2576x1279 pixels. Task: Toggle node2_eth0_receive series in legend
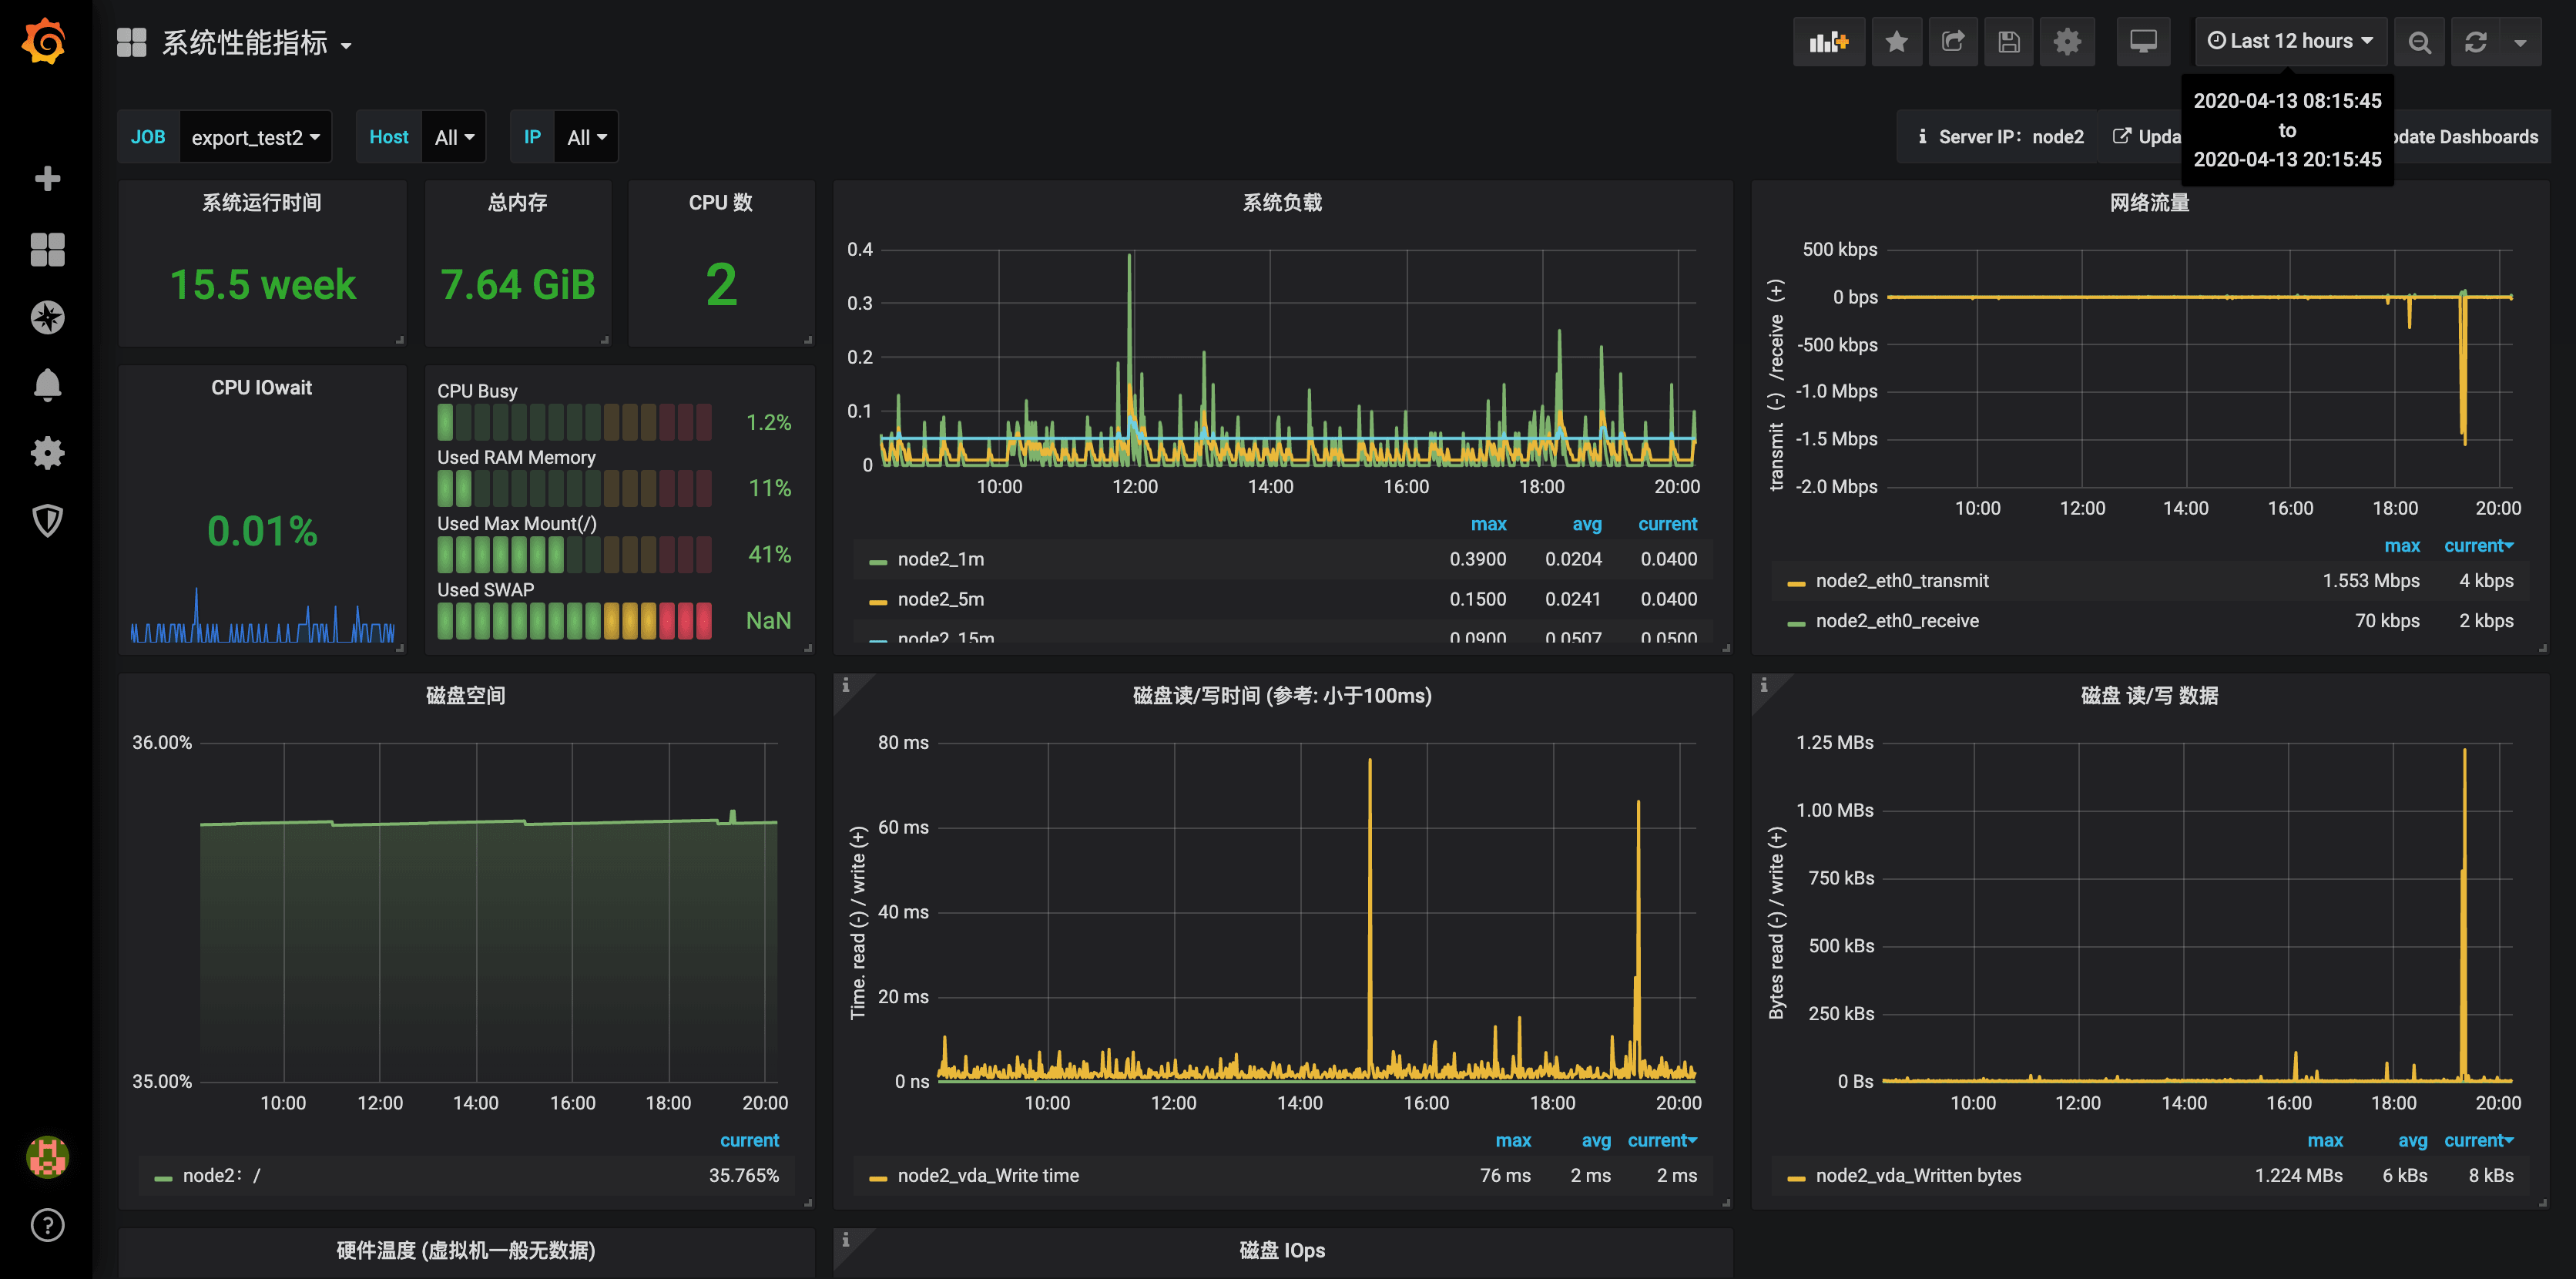point(1897,621)
